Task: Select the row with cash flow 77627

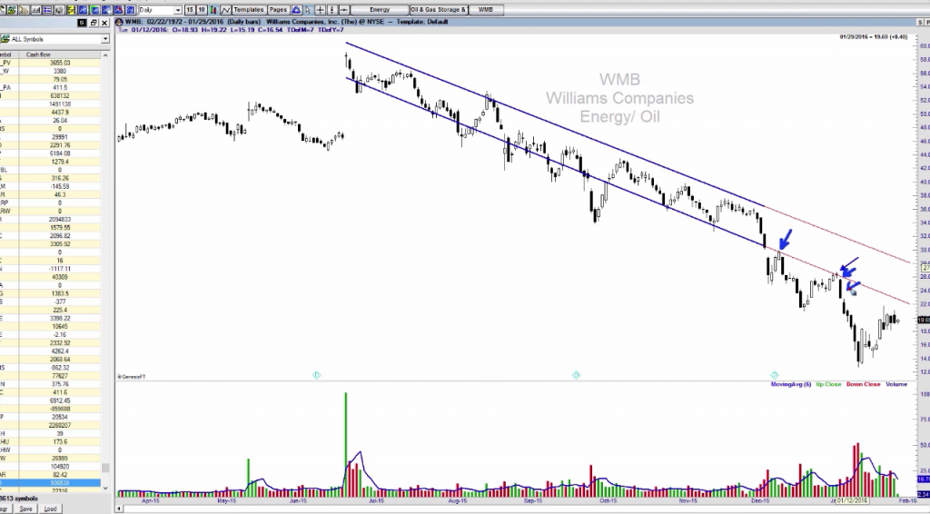Action: coord(51,376)
